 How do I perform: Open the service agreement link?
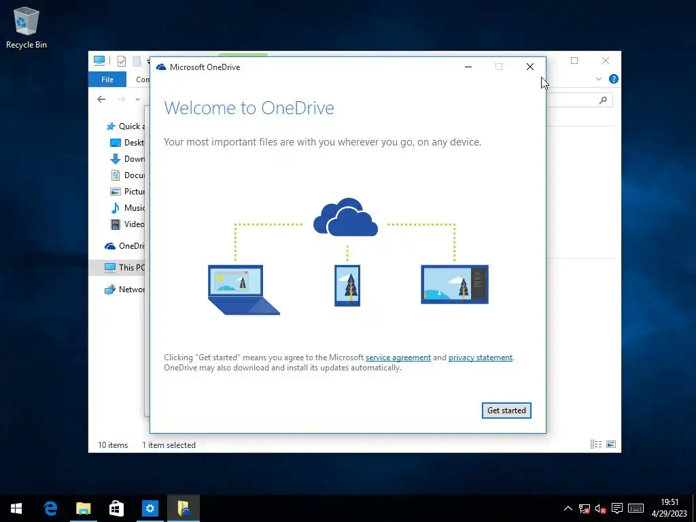coord(398,358)
